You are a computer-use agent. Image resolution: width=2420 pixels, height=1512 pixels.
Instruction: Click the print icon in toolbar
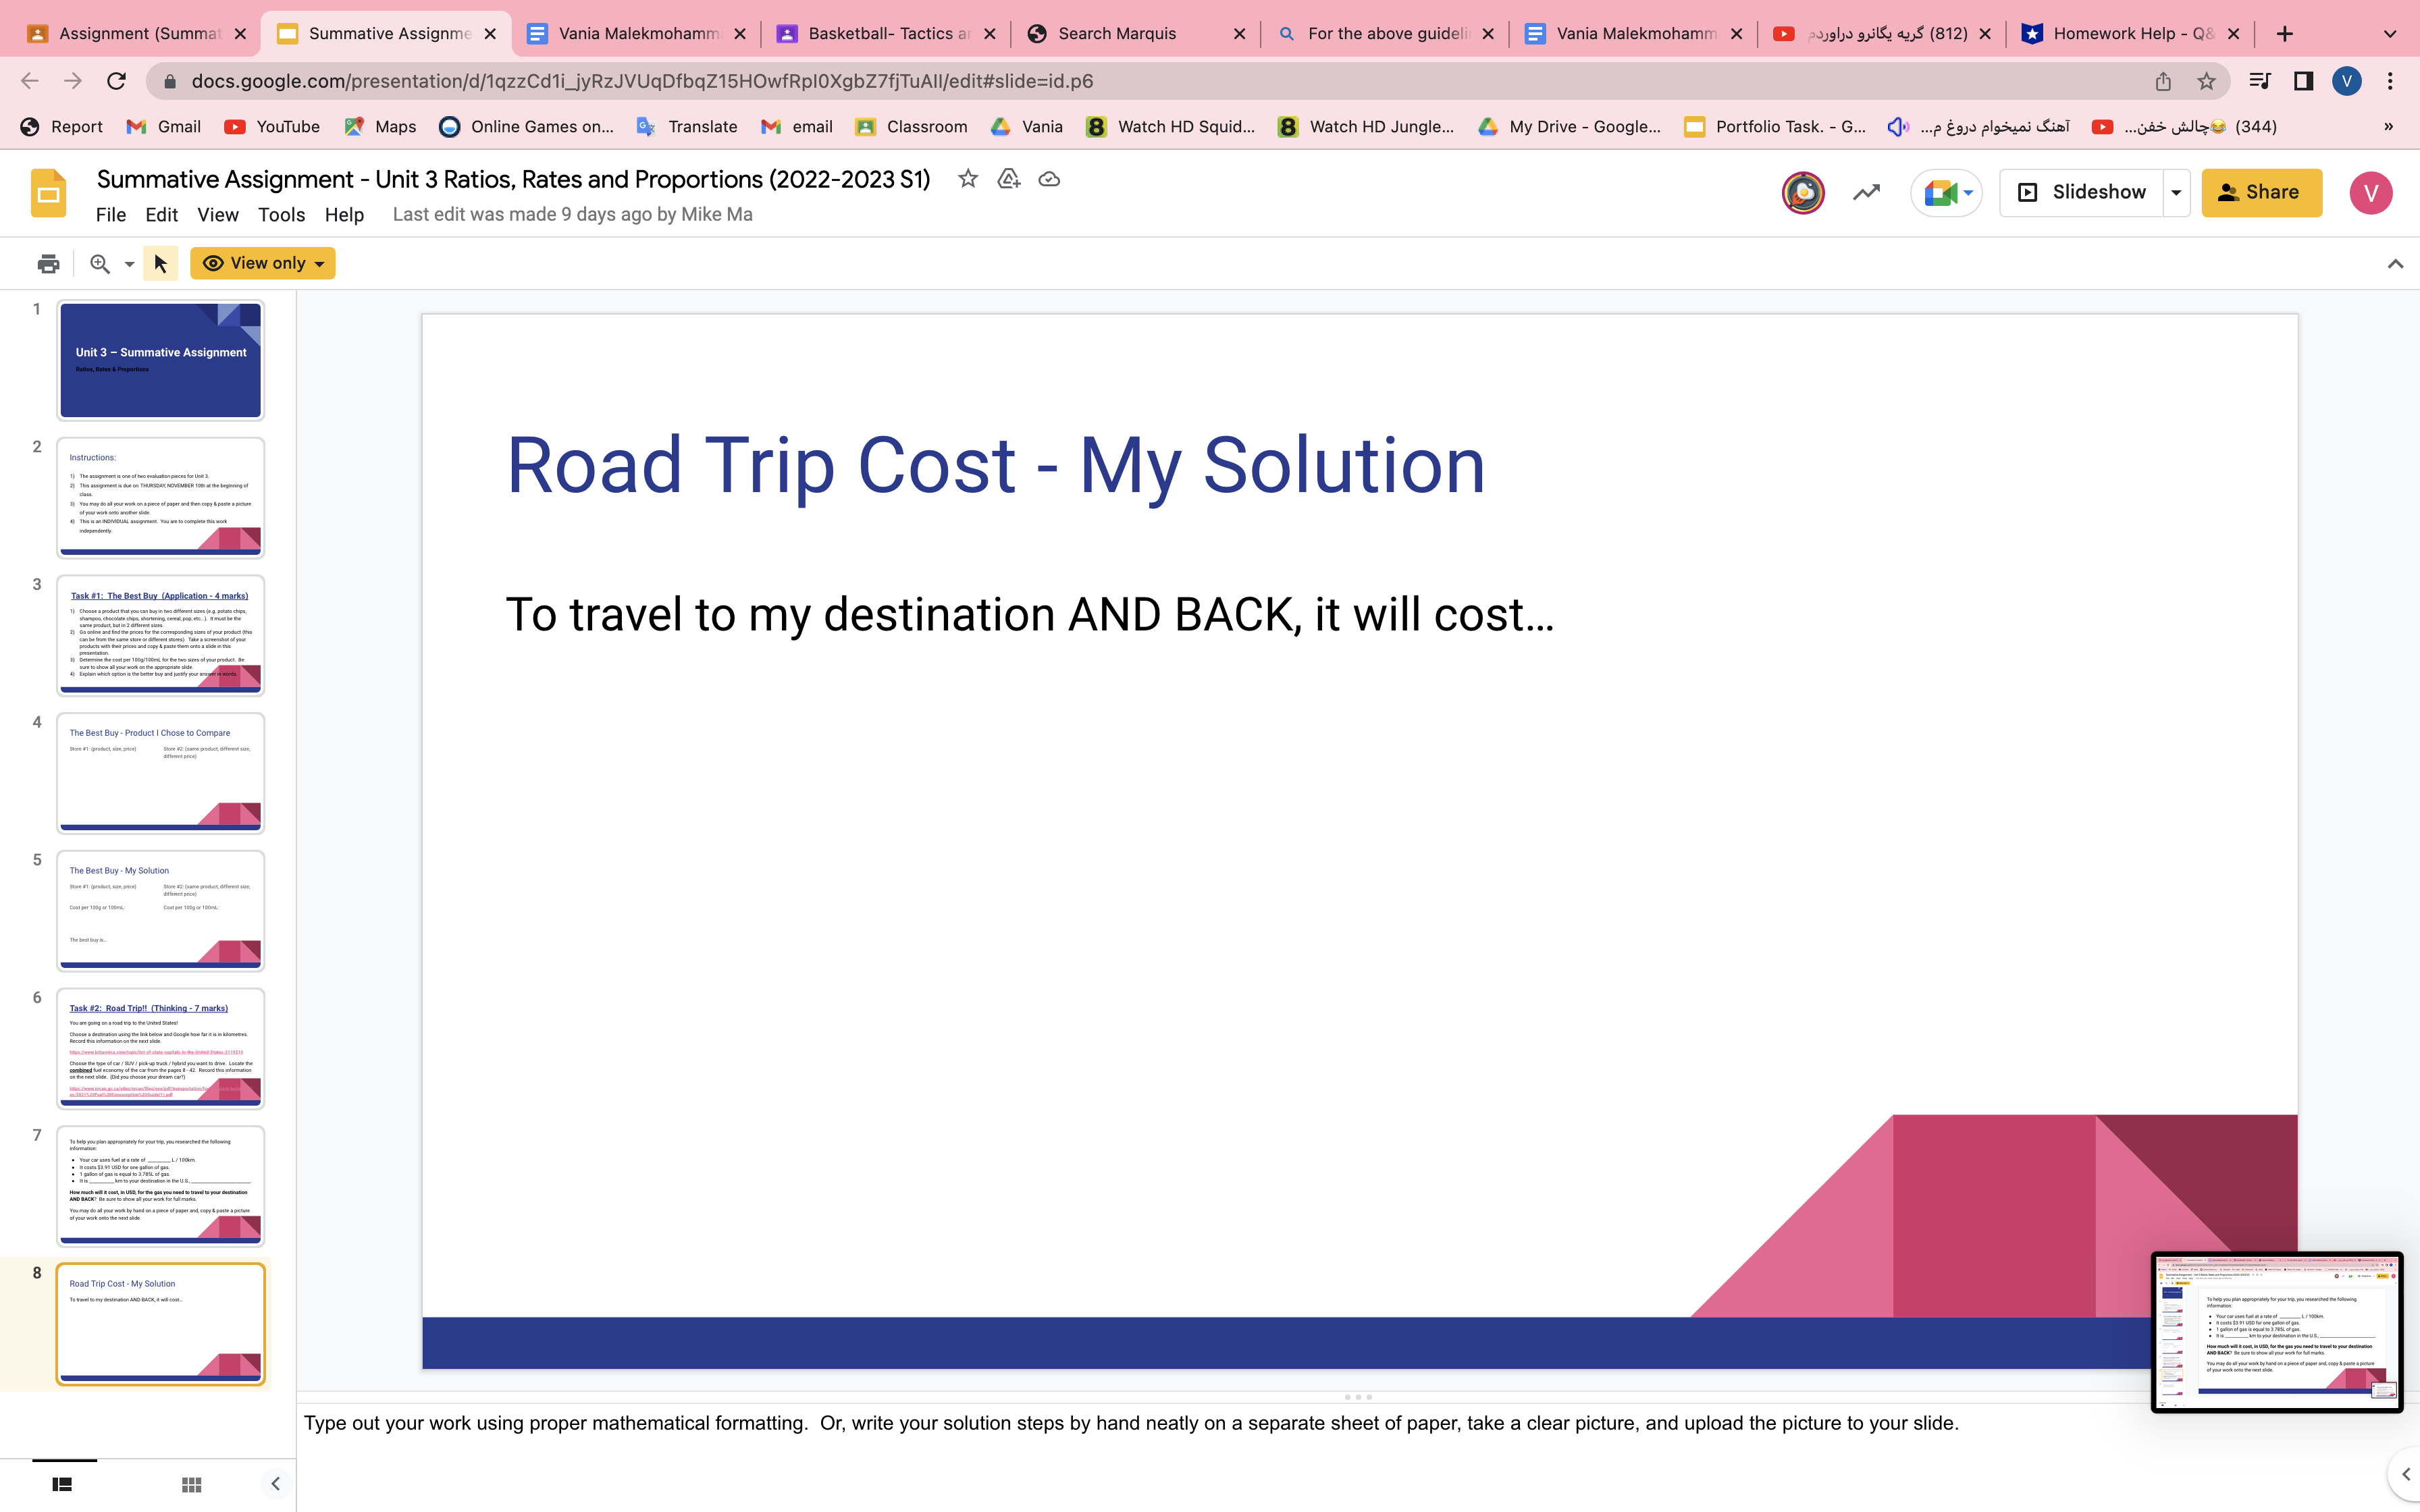click(x=48, y=264)
